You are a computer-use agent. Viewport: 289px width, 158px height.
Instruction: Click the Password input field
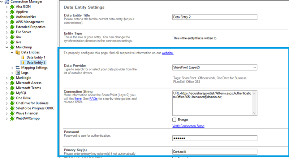pyautogui.click(x=215, y=138)
